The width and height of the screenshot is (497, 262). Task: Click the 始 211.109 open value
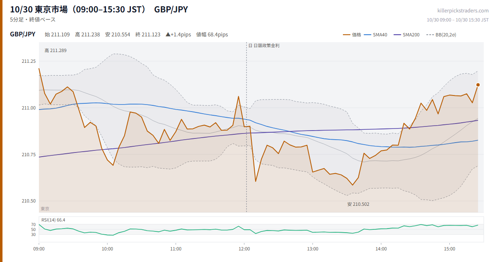pos(57,35)
